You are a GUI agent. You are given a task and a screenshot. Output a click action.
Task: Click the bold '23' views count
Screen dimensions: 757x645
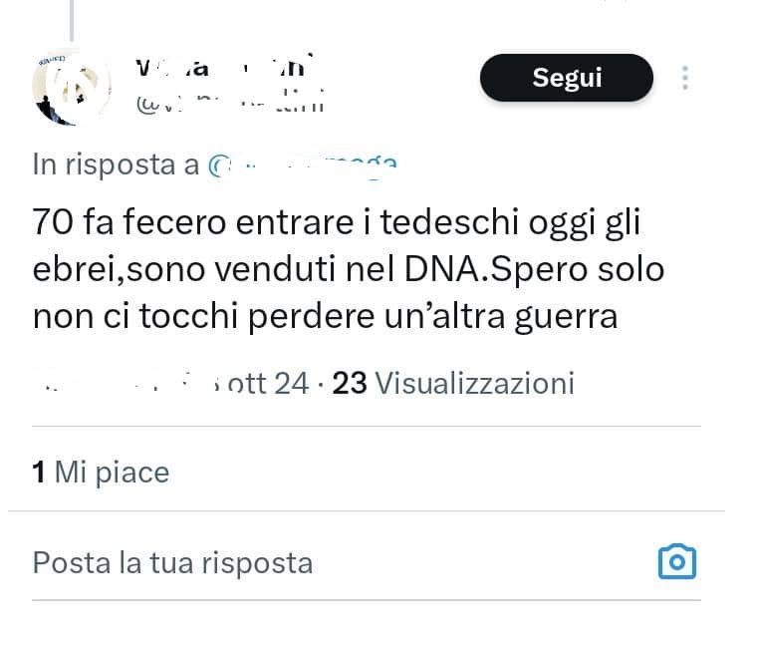[x=349, y=384]
